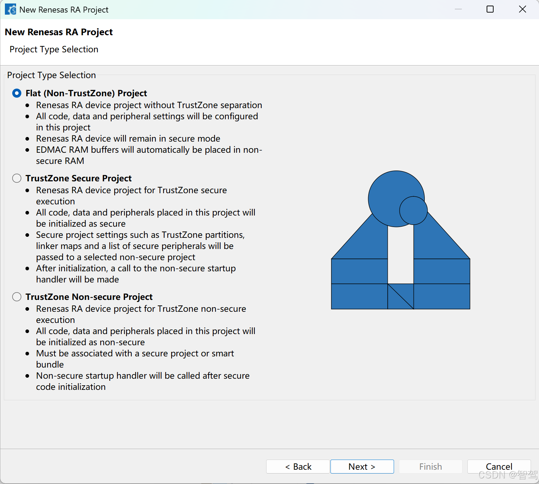
Task: Maximize the New Renesas RA Project window
Action: click(490, 9)
